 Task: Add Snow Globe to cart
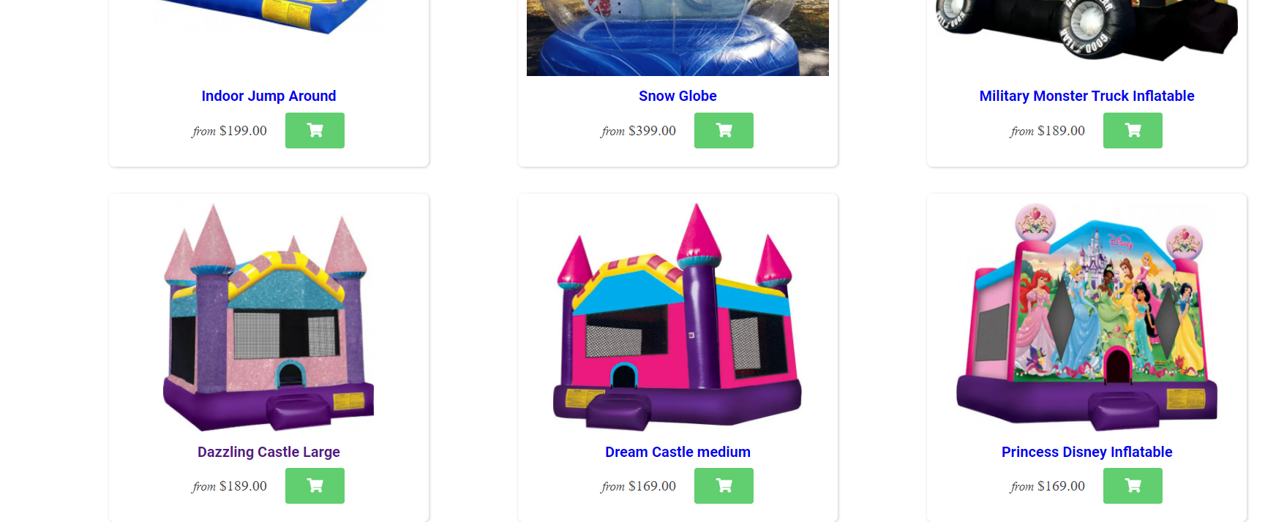click(724, 130)
